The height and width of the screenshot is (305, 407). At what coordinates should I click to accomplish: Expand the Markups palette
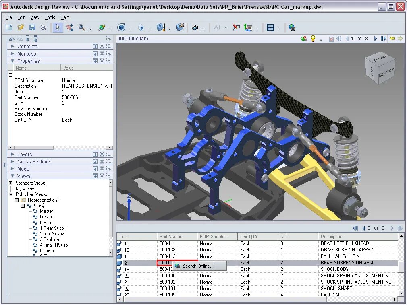[12, 54]
